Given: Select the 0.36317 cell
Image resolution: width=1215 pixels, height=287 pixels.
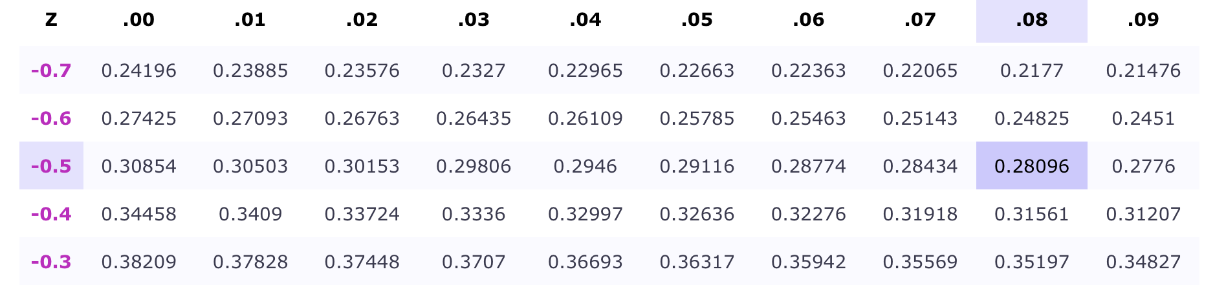Looking at the screenshot, I should 697,262.
